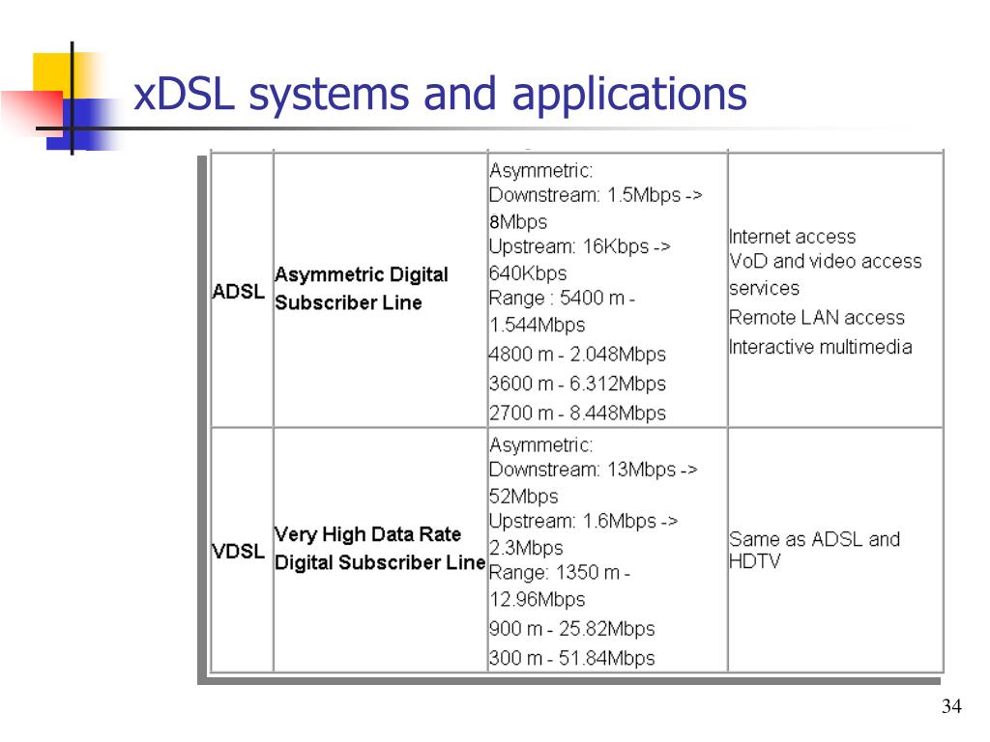The image size is (990, 742).
Task: Click 'Upstream: 16Kbps ->' text line
Action: pos(580,246)
